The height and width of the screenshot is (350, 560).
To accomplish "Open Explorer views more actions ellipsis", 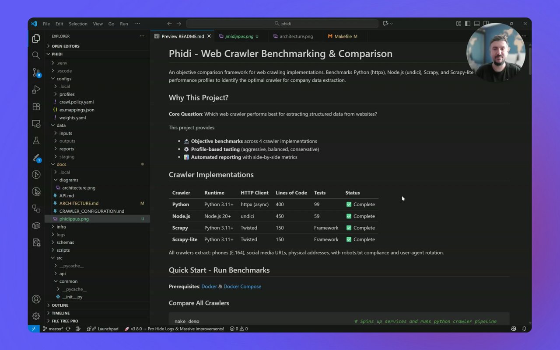I will tap(142, 36).
